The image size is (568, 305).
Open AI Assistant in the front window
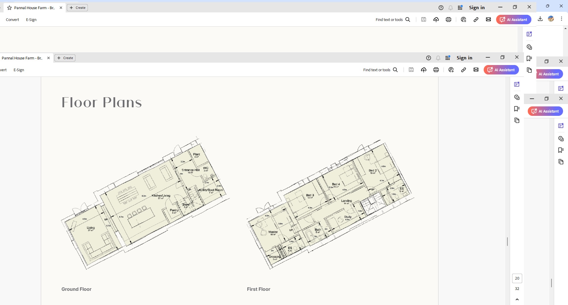tap(501, 70)
